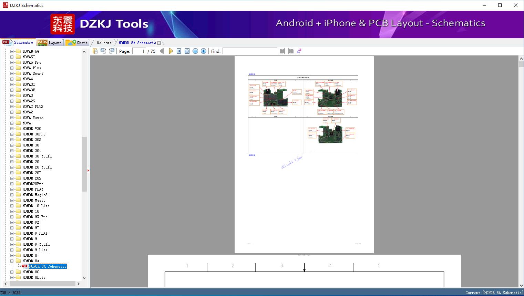Screen dimensions: 524x296
Task: Select the HONOR 8A Schematic document tab
Action: click(137, 43)
